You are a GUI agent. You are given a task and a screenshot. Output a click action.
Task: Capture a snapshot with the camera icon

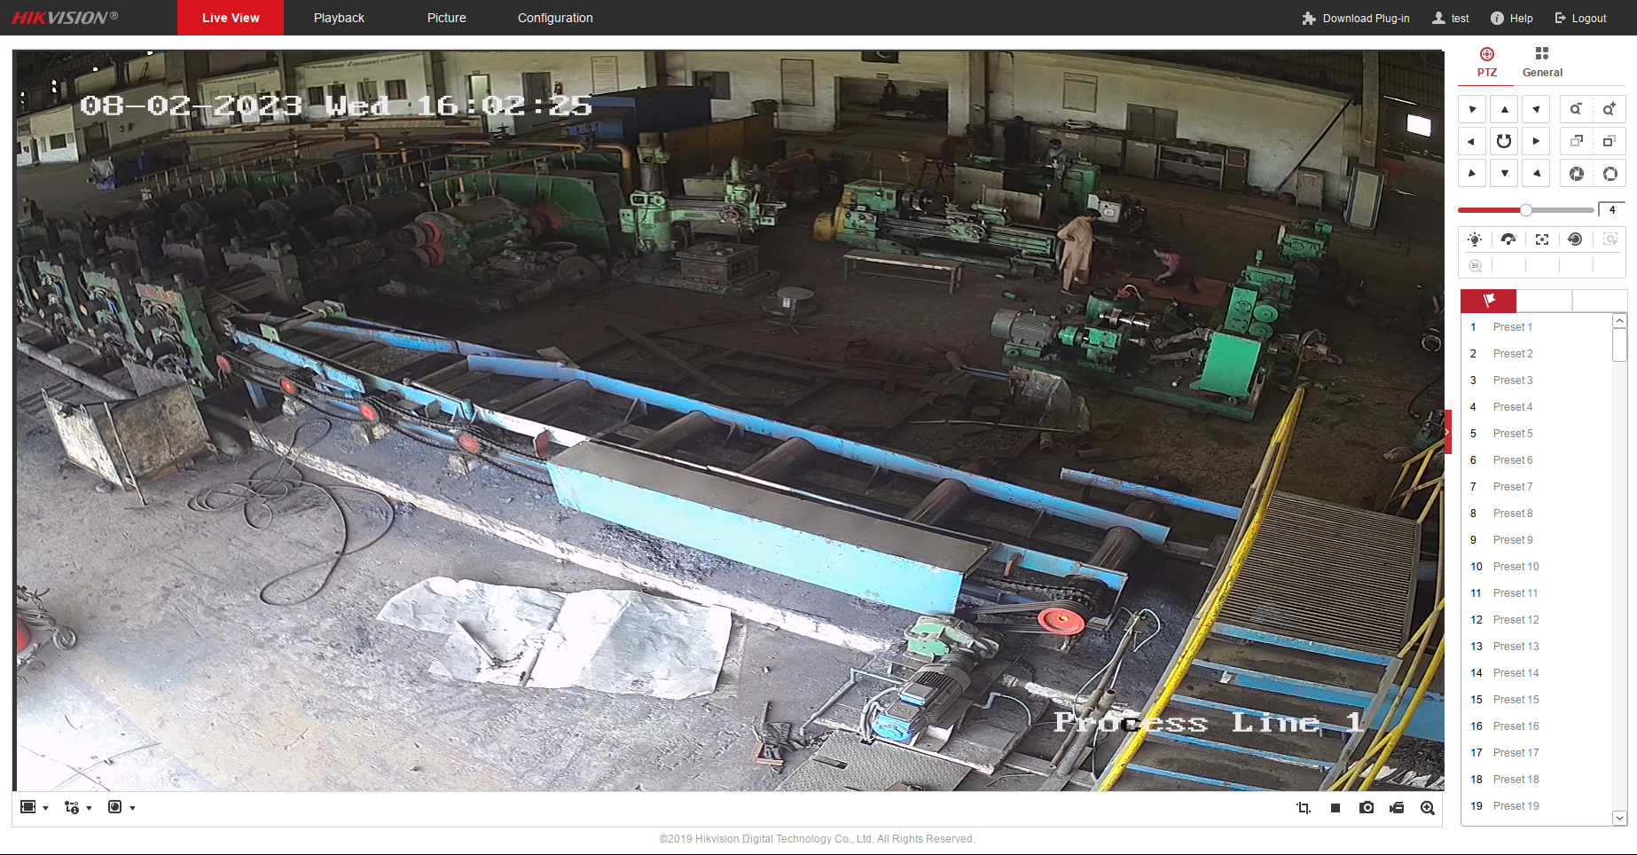(x=1367, y=807)
